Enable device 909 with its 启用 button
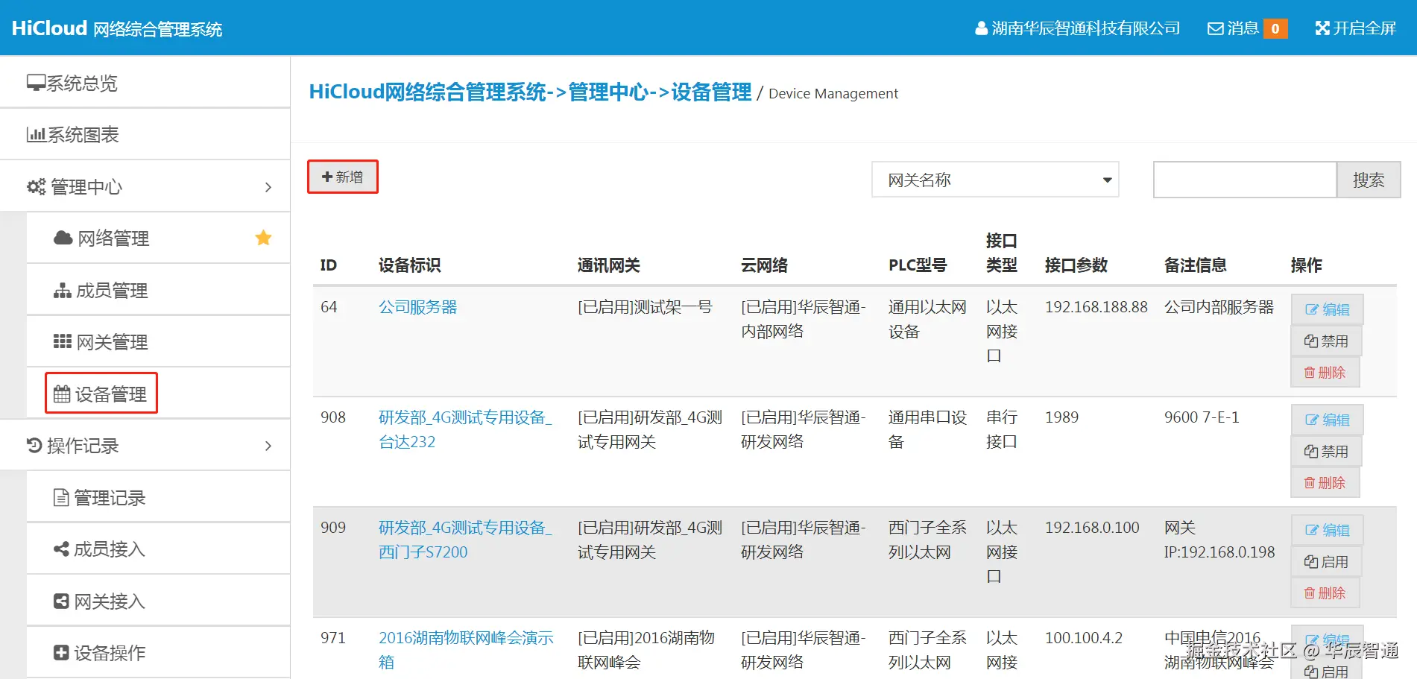This screenshot has width=1417, height=679. [1325, 561]
